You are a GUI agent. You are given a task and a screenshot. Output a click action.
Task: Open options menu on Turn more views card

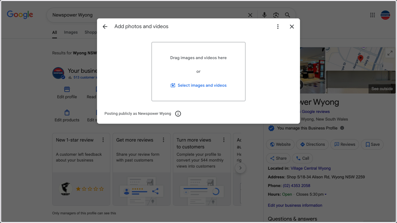point(224,140)
